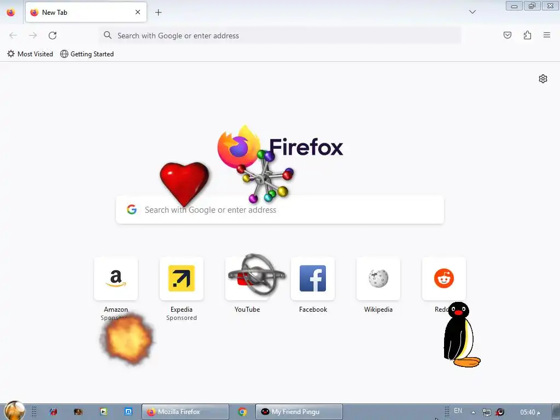
Task: Open the Facebook shortcut tile
Action: point(313,278)
